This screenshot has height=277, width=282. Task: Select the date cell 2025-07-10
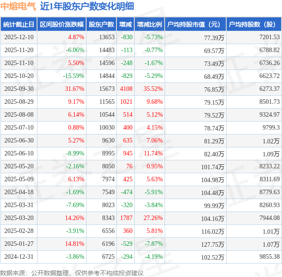point(19,128)
